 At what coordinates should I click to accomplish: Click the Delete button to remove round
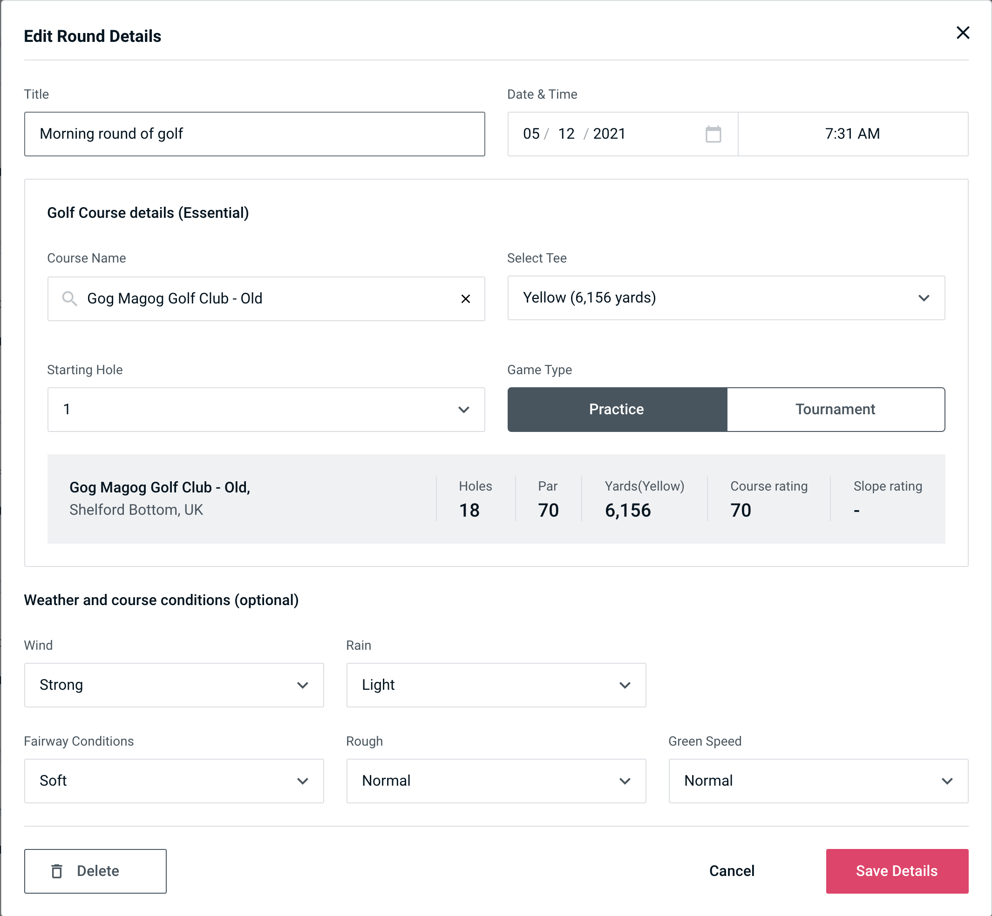(95, 870)
